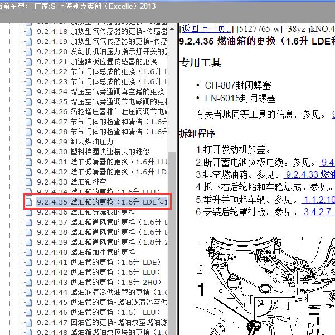
Task: Follow 1.1.2.10 link in step 5
Action: (x=318, y=200)
